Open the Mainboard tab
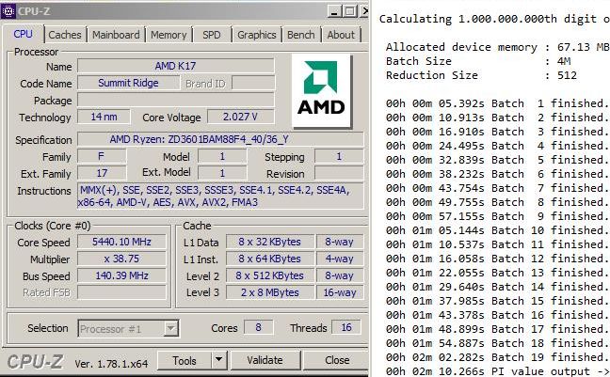The height and width of the screenshot is (377, 610). 117,35
